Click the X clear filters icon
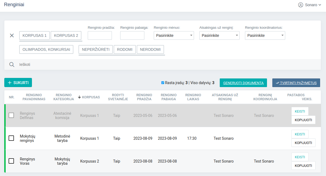 [12, 35]
